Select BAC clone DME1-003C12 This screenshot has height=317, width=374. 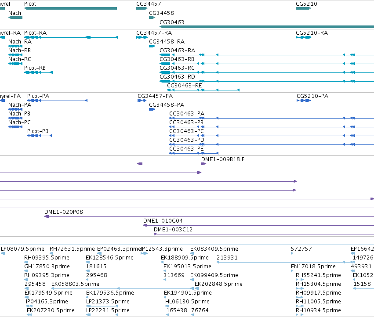[x=264, y=234]
